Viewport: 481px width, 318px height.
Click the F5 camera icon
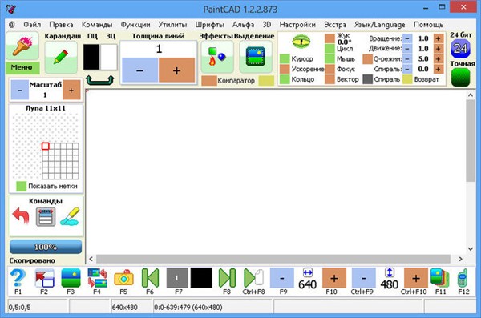[123, 278]
